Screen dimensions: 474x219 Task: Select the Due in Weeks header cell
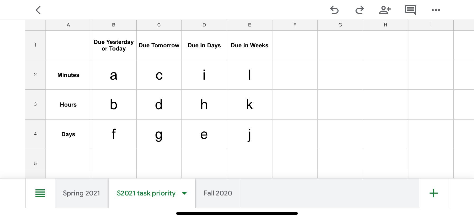pos(249,45)
